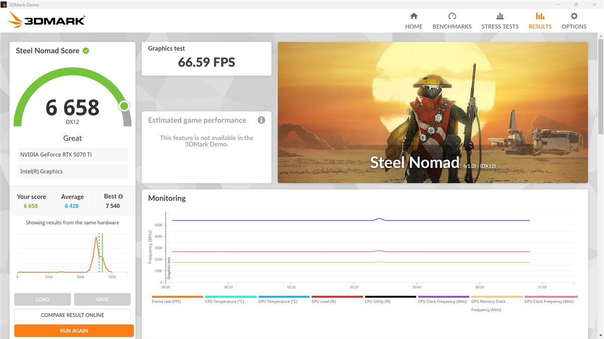
Task: Click the GPU Memory Clock yellow legend swatch
Action: coord(496,297)
